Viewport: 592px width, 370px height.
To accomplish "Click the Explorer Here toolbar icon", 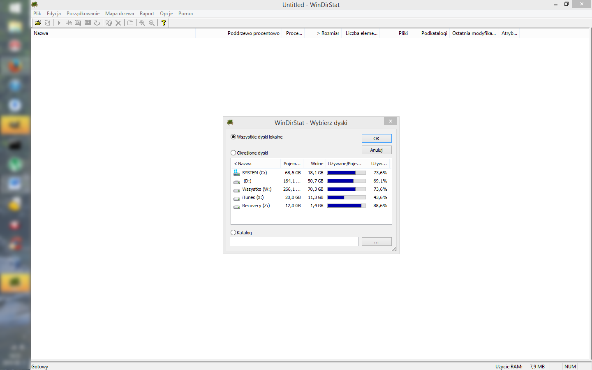I will point(78,23).
